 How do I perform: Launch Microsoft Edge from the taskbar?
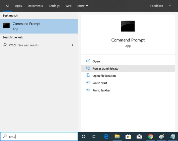click(x=106, y=136)
